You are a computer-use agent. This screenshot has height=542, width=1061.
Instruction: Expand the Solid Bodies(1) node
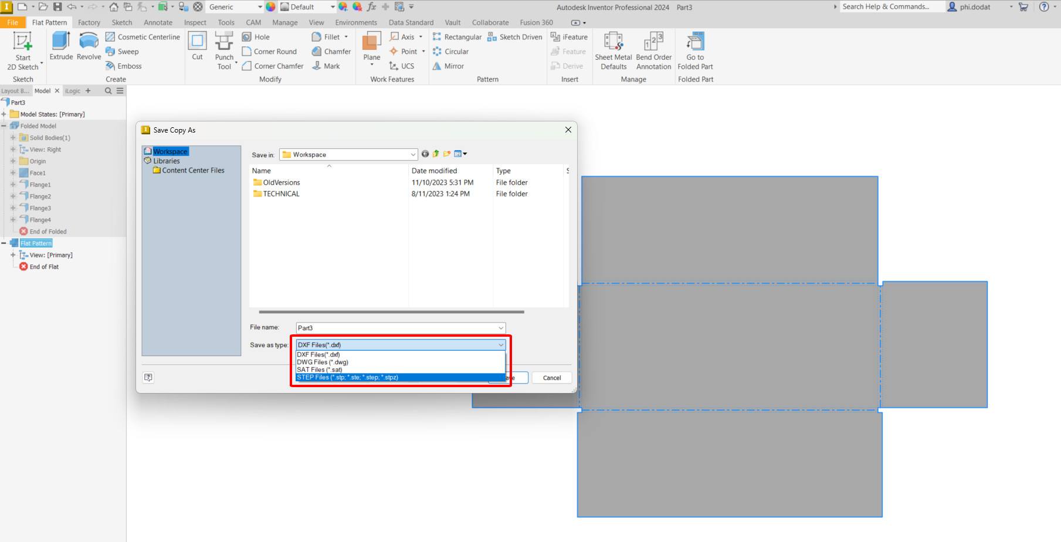[13, 138]
